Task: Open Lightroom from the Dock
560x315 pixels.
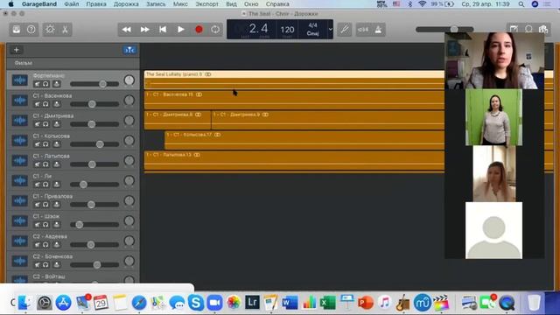Action: click(x=252, y=303)
